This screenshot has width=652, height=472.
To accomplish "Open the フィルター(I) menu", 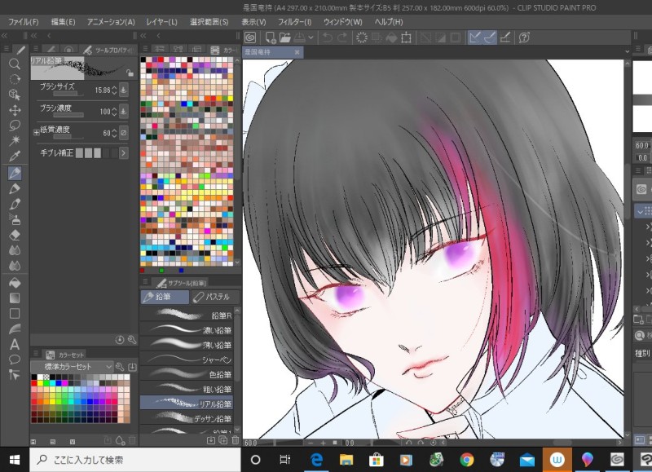I will click(294, 22).
